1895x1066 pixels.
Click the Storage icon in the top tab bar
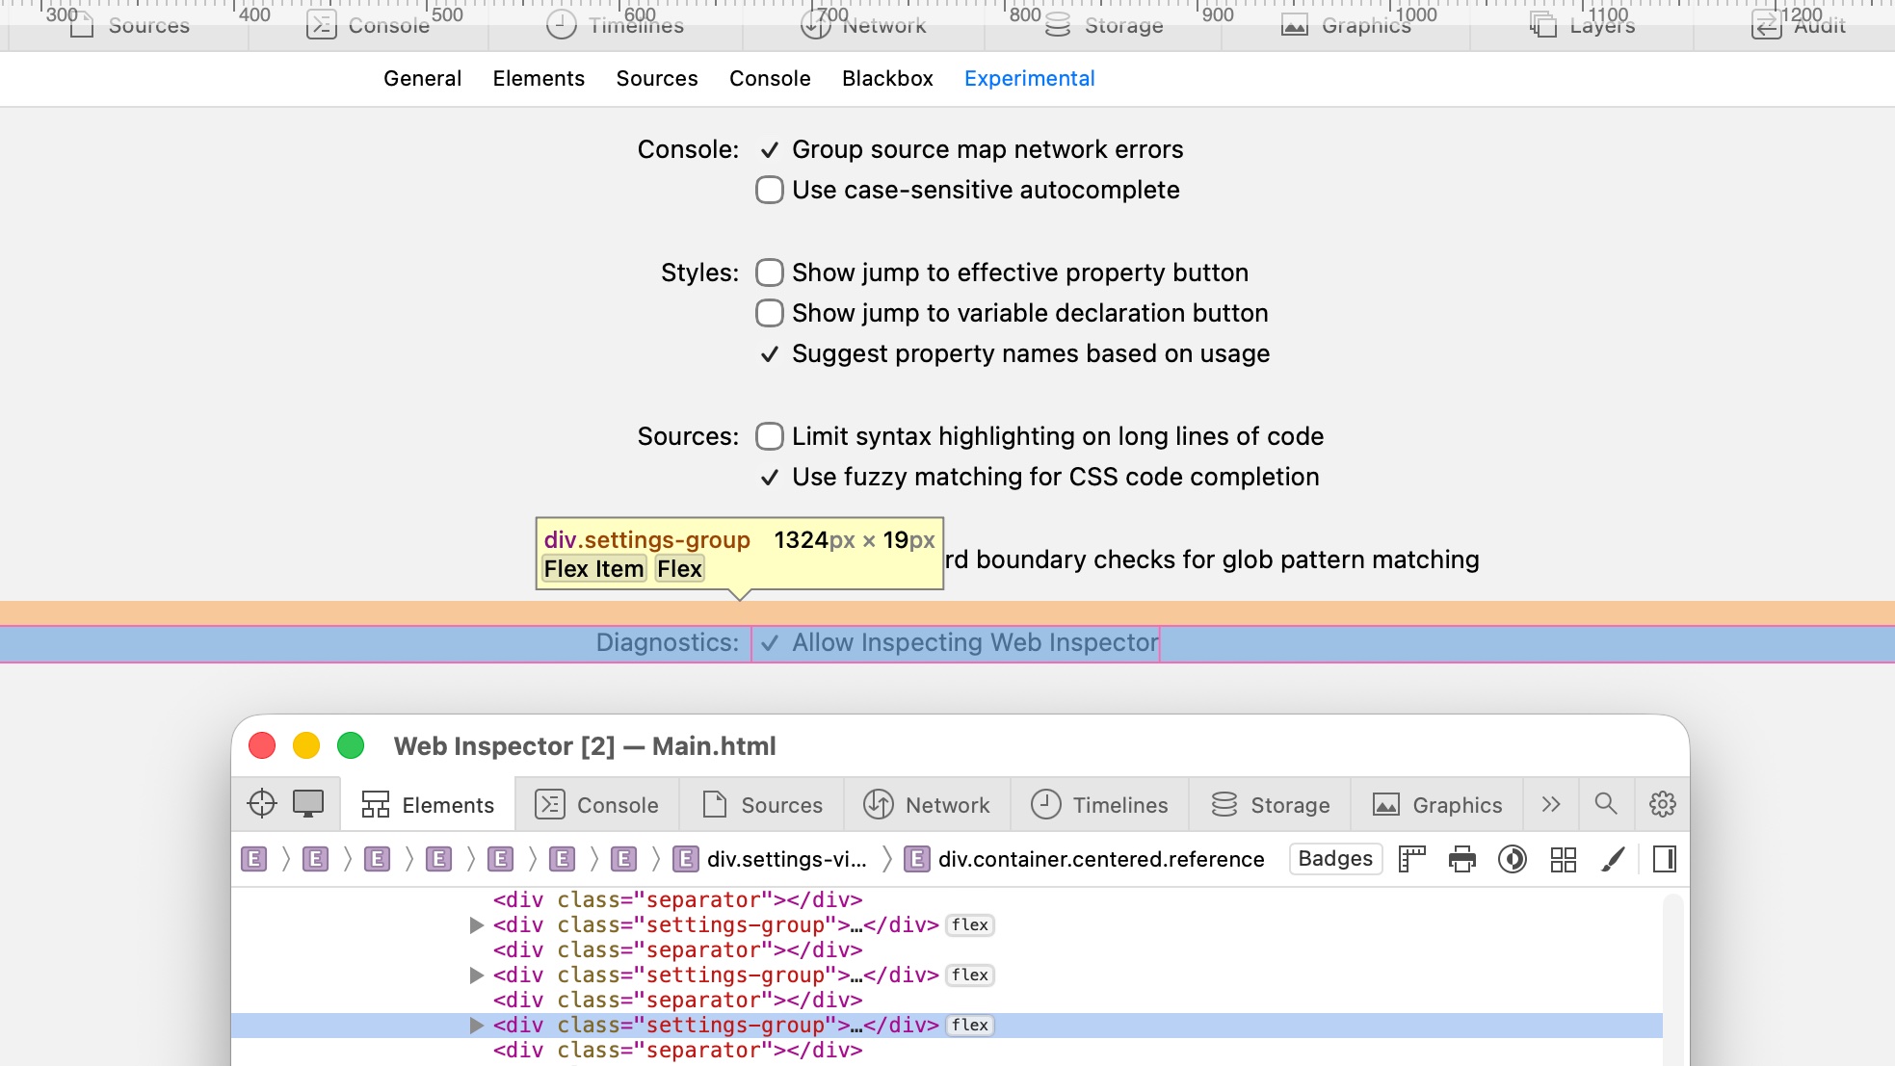1058,25
